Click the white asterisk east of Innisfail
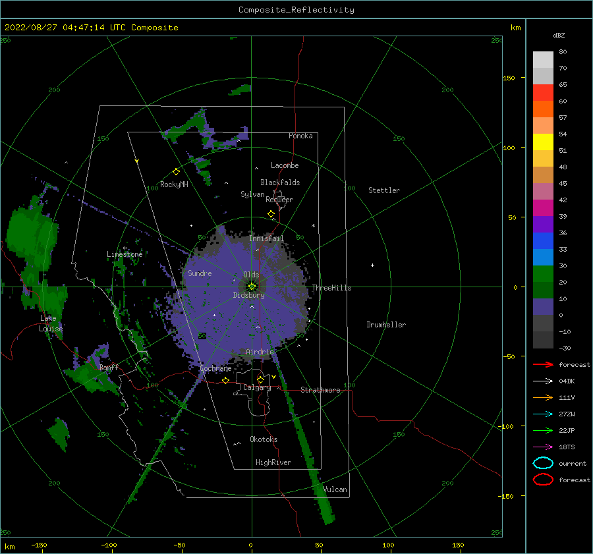 pyautogui.click(x=313, y=226)
